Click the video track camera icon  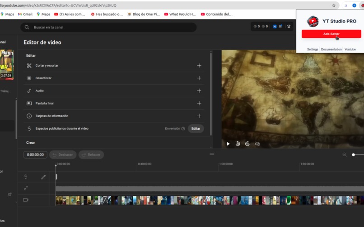[x=26, y=200]
